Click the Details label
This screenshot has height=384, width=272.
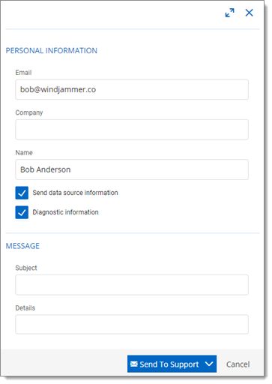point(25,307)
